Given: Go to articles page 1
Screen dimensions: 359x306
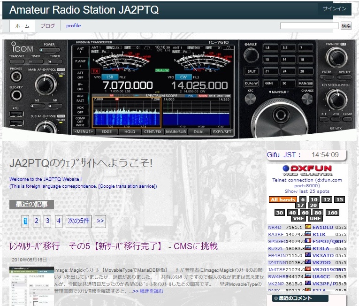Looking at the screenshot, I should pos(25,221).
